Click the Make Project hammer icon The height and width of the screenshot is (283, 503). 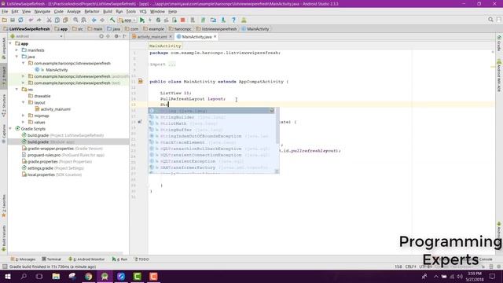(x=112, y=20)
